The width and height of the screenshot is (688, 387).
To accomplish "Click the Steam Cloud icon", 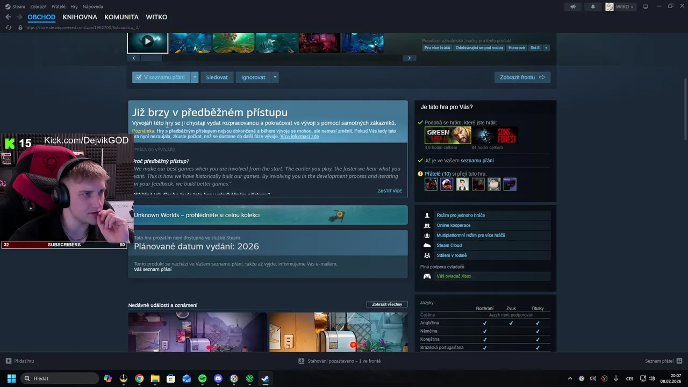I will 427,245.
